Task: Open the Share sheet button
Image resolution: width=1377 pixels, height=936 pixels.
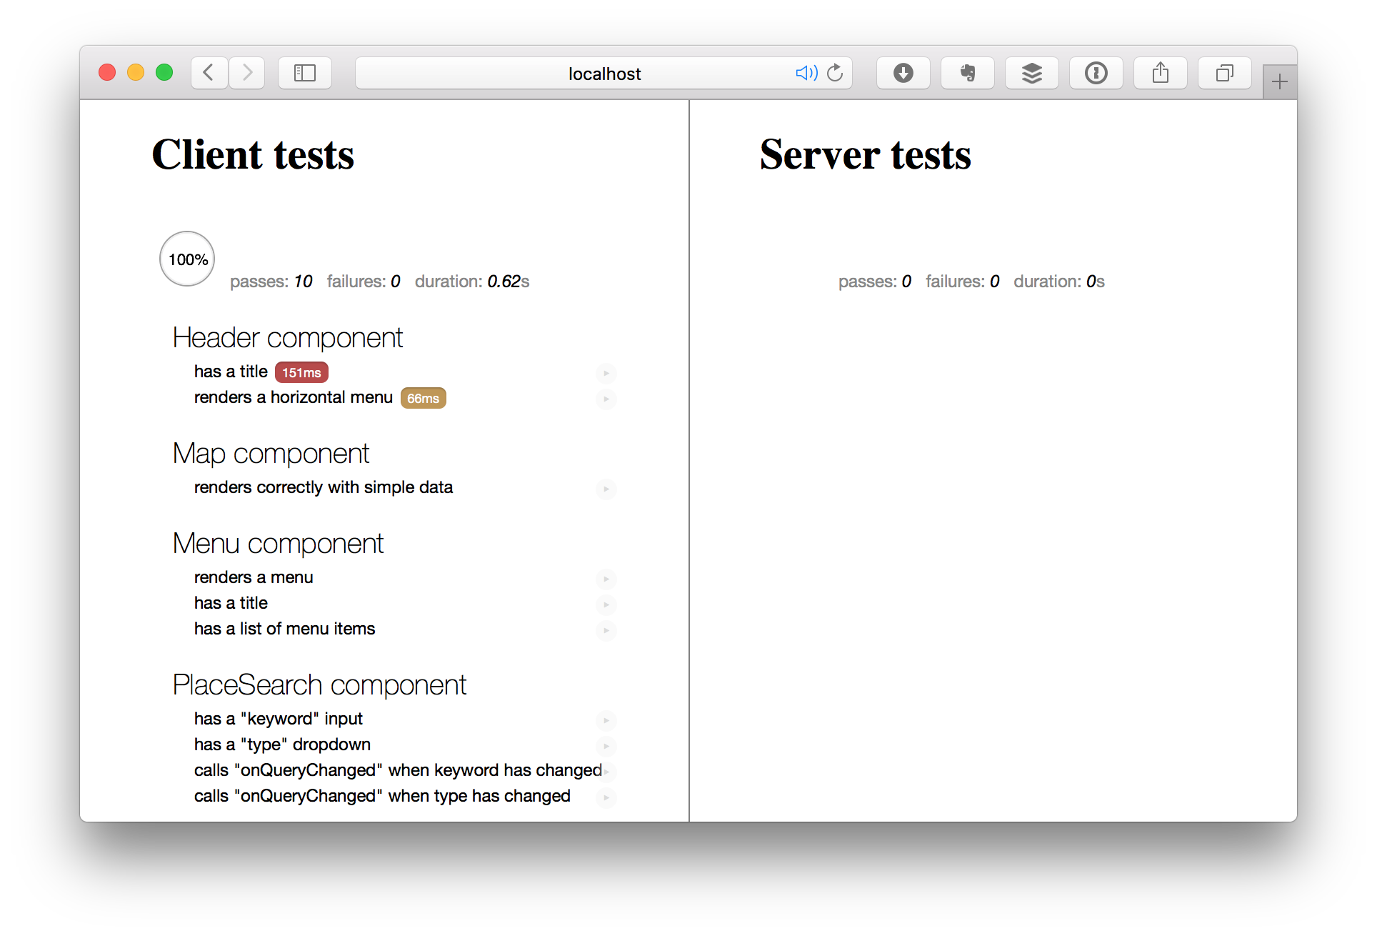Action: point(1160,73)
